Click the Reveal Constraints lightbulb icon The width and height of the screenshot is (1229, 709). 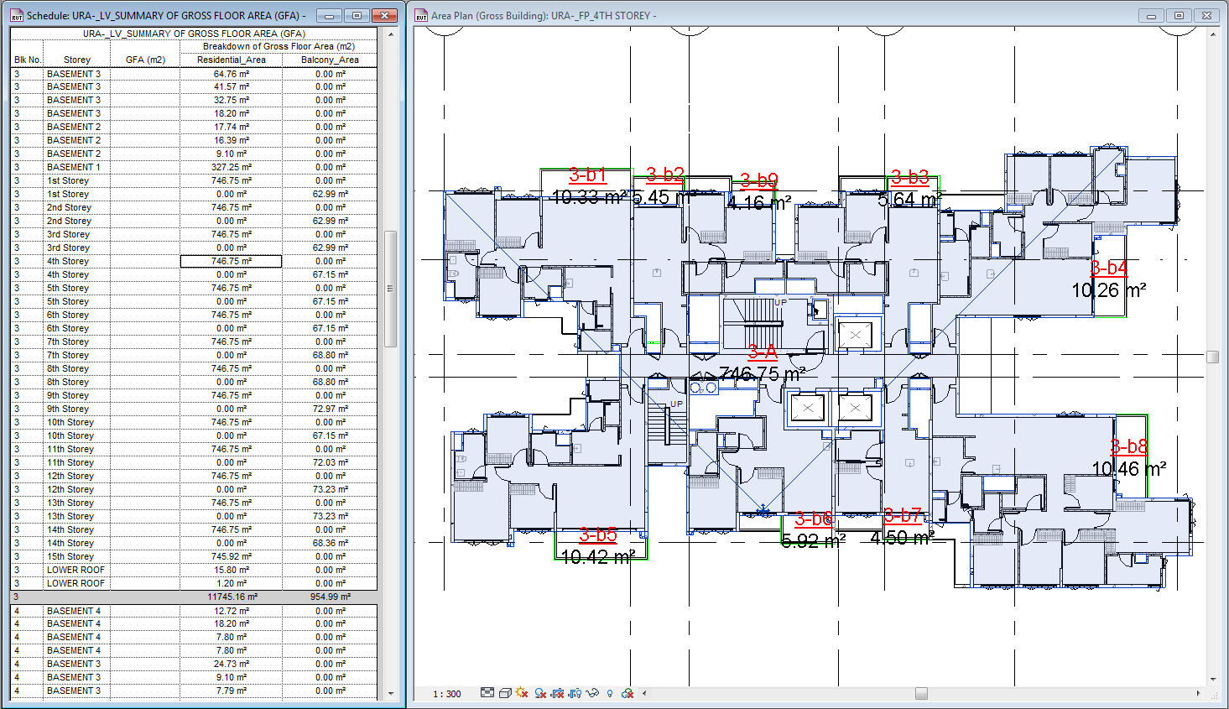coord(610,693)
